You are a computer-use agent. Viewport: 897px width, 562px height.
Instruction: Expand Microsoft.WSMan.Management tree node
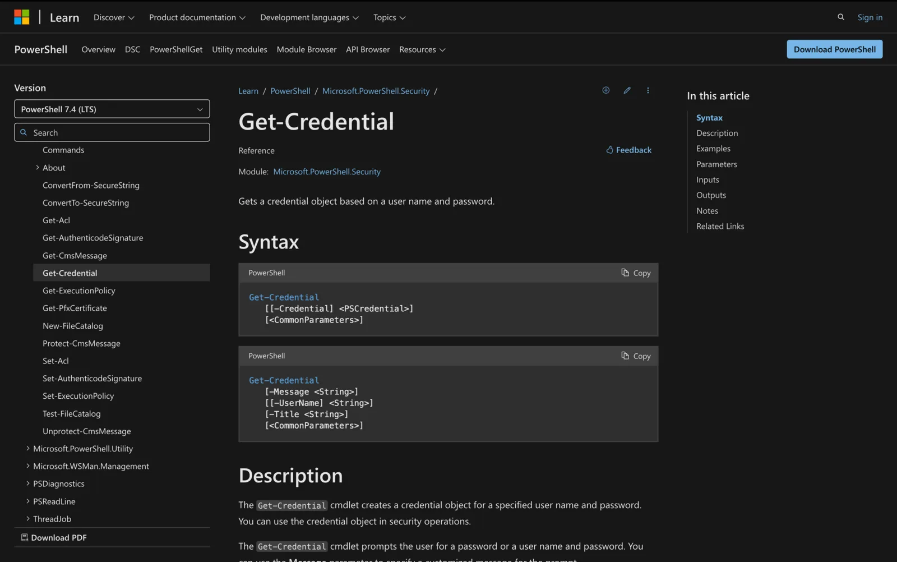(28, 466)
